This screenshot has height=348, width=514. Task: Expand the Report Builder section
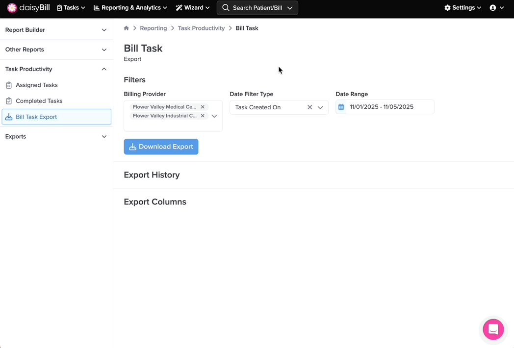click(x=56, y=30)
